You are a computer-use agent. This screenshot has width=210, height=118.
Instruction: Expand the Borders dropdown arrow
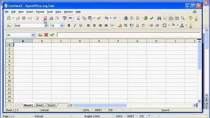(169, 25)
